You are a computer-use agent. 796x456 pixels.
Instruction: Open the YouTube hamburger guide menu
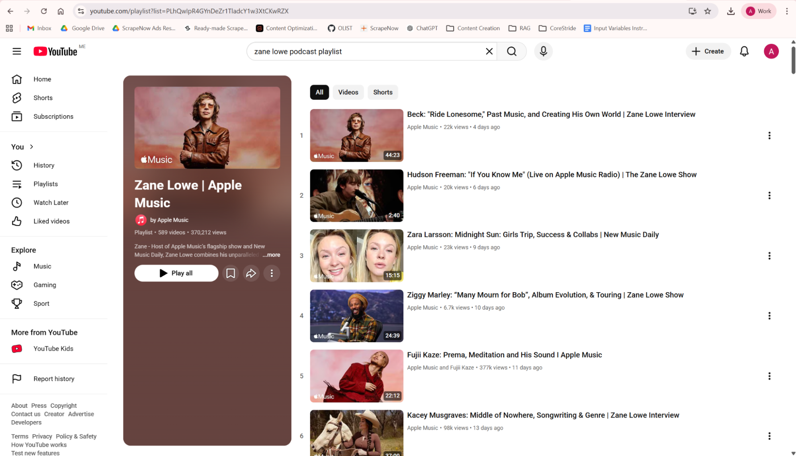coord(17,51)
